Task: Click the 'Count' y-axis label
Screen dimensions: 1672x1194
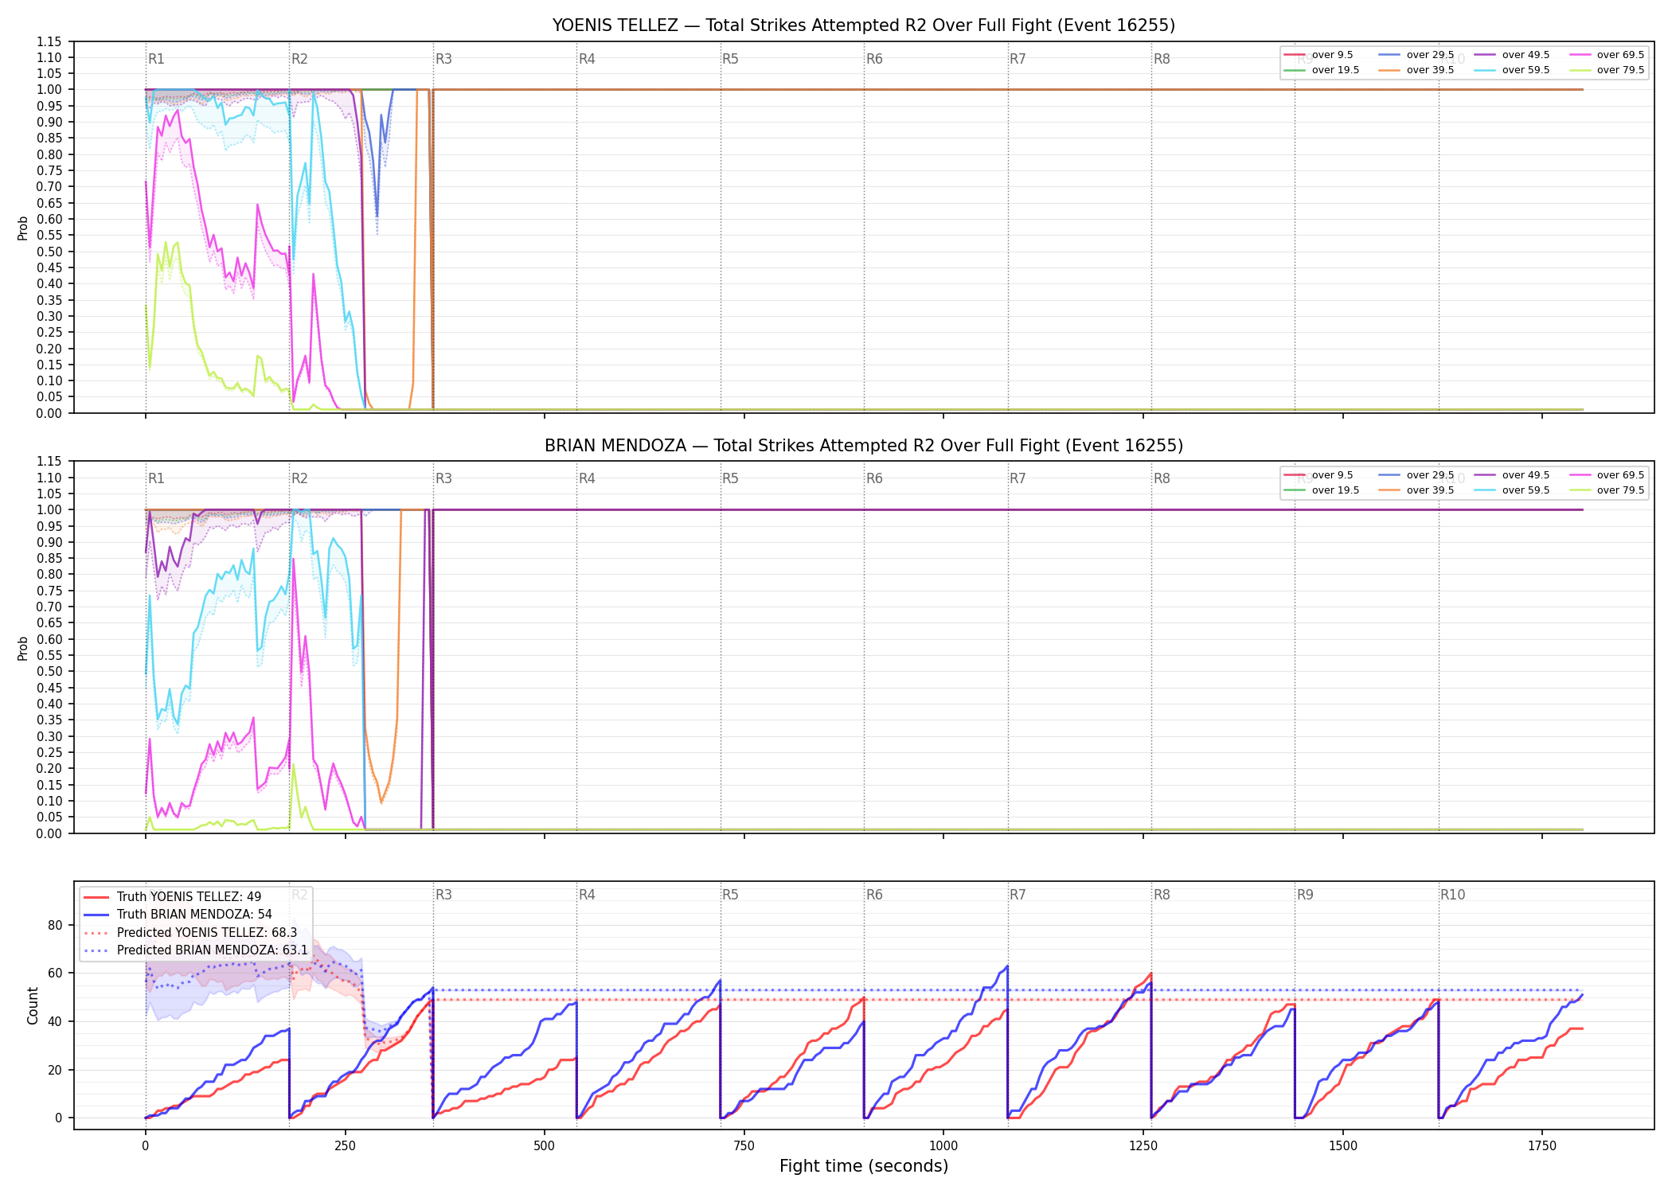Action: [33, 1005]
